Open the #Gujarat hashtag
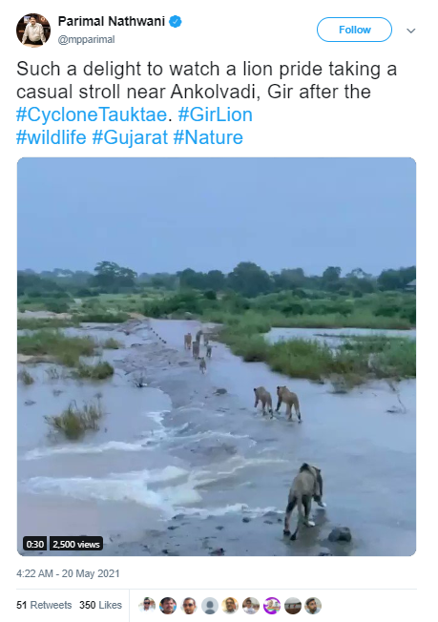This screenshot has height=622, width=438. point(130,137)
